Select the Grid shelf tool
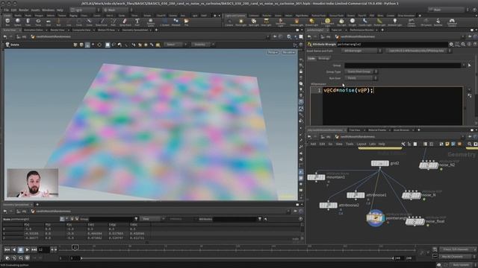Viewport: 478px width, 268px height. (x=48, y=22)
